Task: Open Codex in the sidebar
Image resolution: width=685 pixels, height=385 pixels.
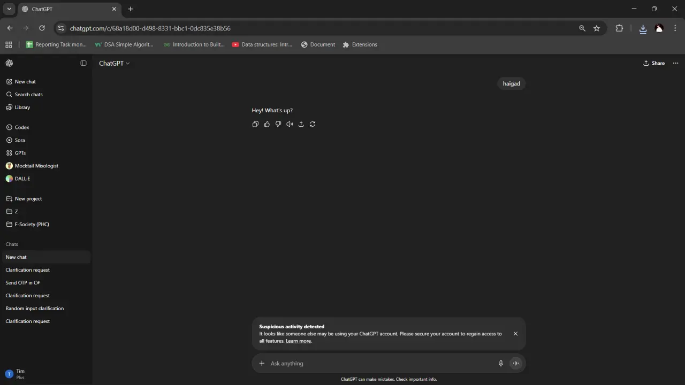Action: 45,127
